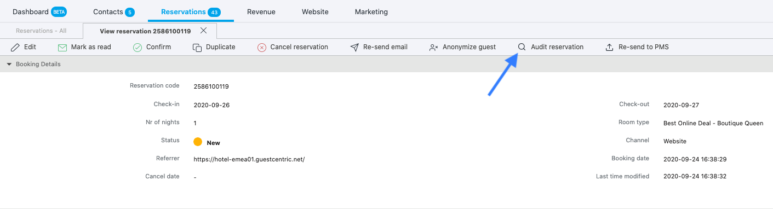Click the New status text
This screenshot has height=209, width=773.
tap(213, 143)
